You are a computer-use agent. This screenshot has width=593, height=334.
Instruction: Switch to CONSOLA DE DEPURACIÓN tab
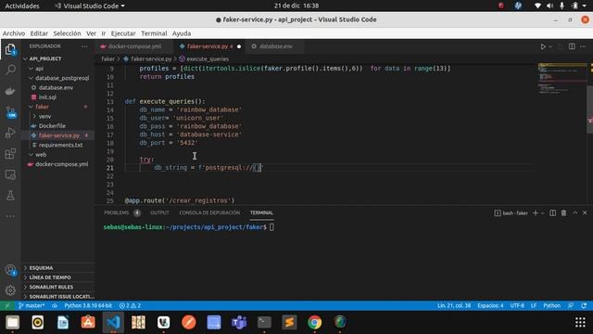click(209, 212)
